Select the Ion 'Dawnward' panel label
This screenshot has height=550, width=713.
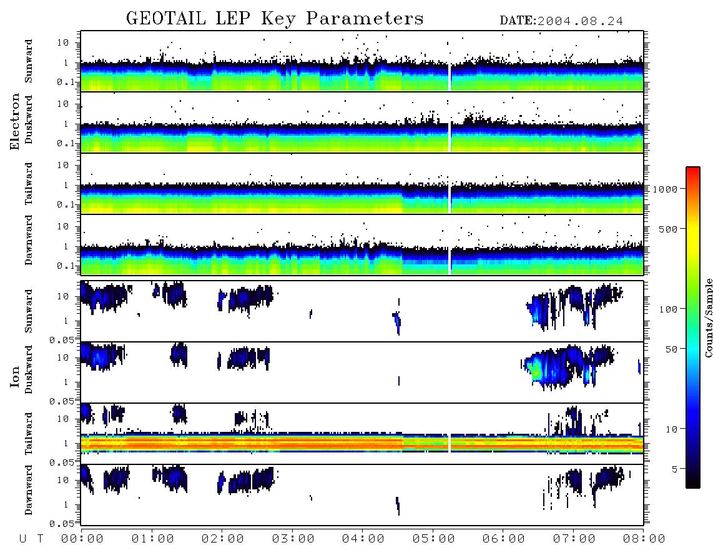29,490
